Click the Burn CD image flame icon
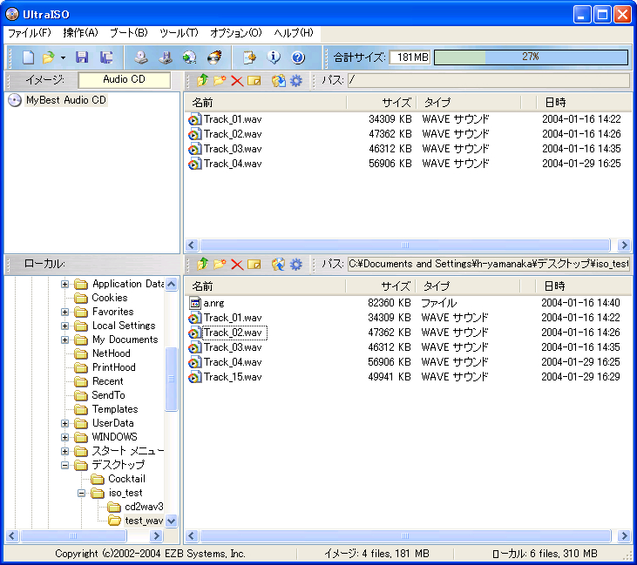The width and height of the screenshot is (637, 565). (214, 57)
